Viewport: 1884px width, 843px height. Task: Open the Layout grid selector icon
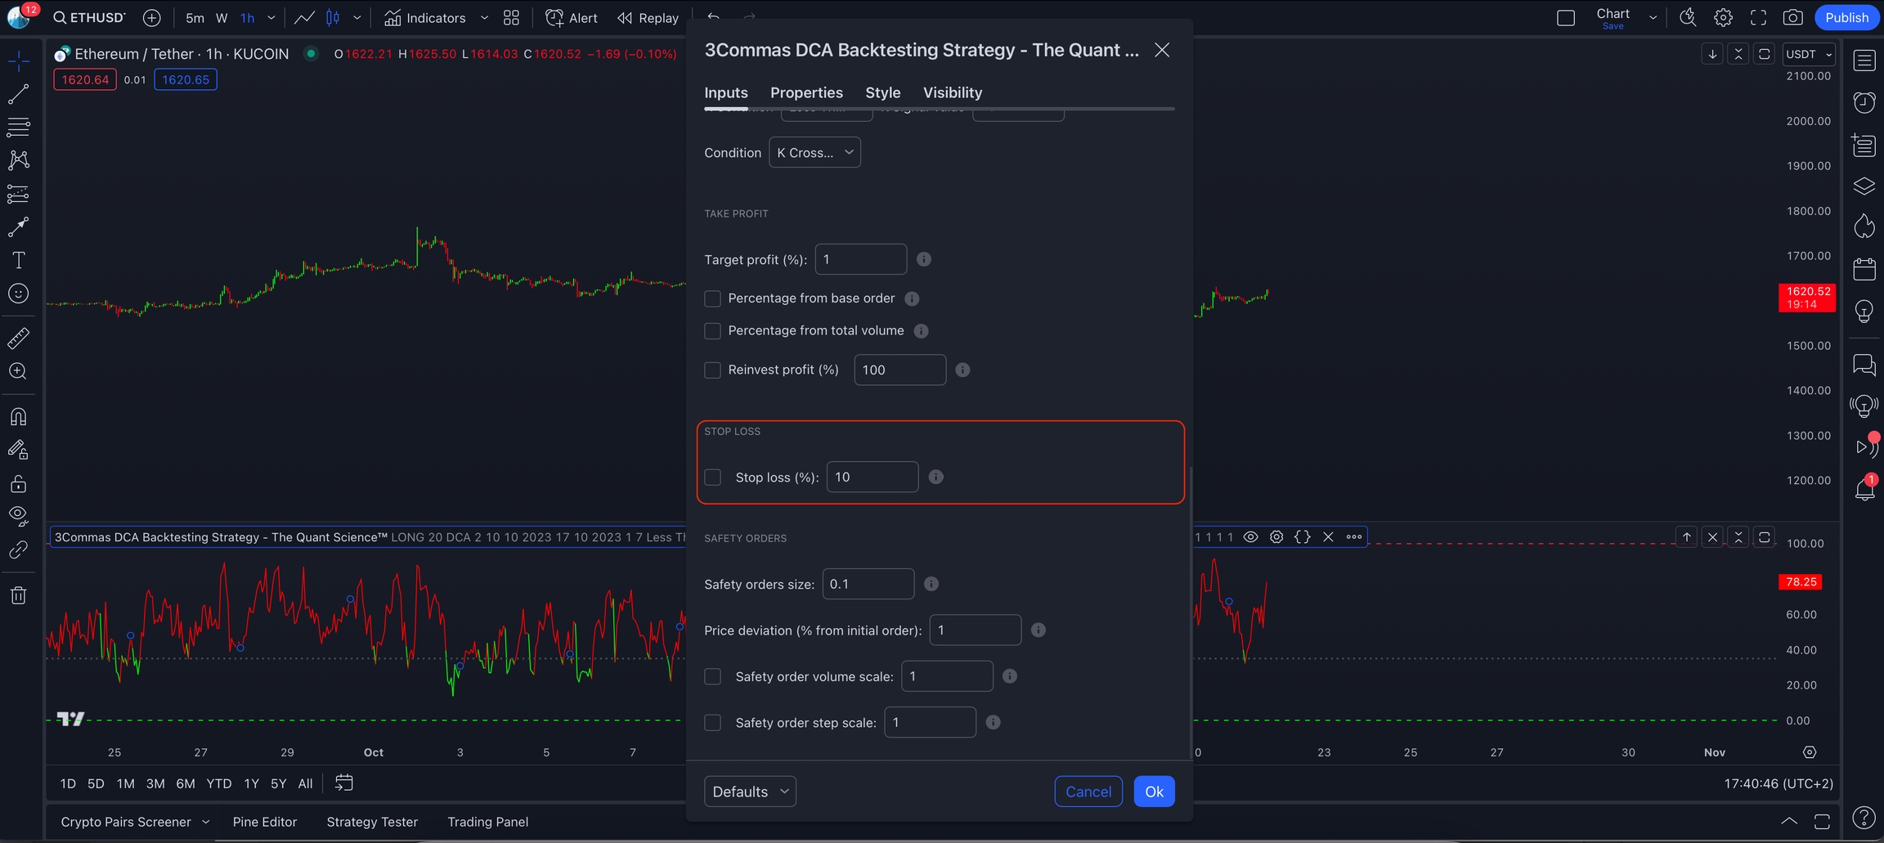click(511, 18)
